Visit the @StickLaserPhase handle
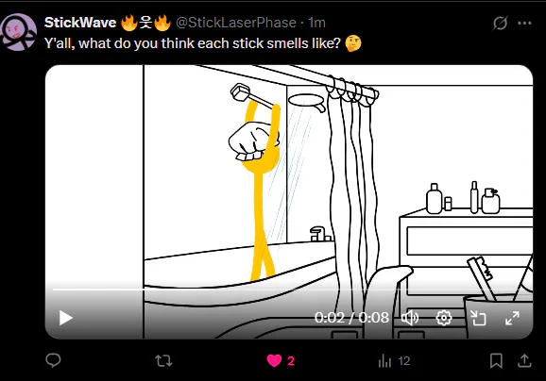The height and width of the screenshot is (381, 546). 236,23
